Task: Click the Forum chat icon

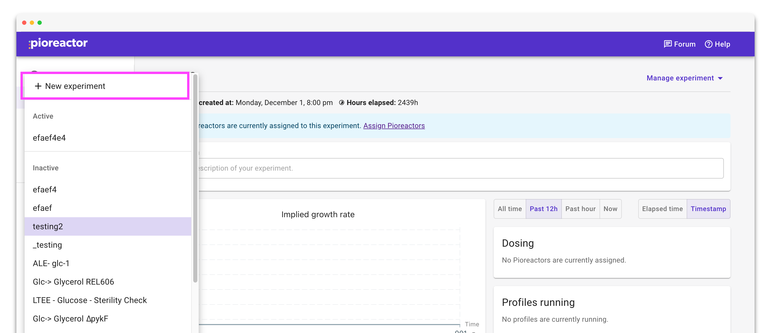Action: 667,44
